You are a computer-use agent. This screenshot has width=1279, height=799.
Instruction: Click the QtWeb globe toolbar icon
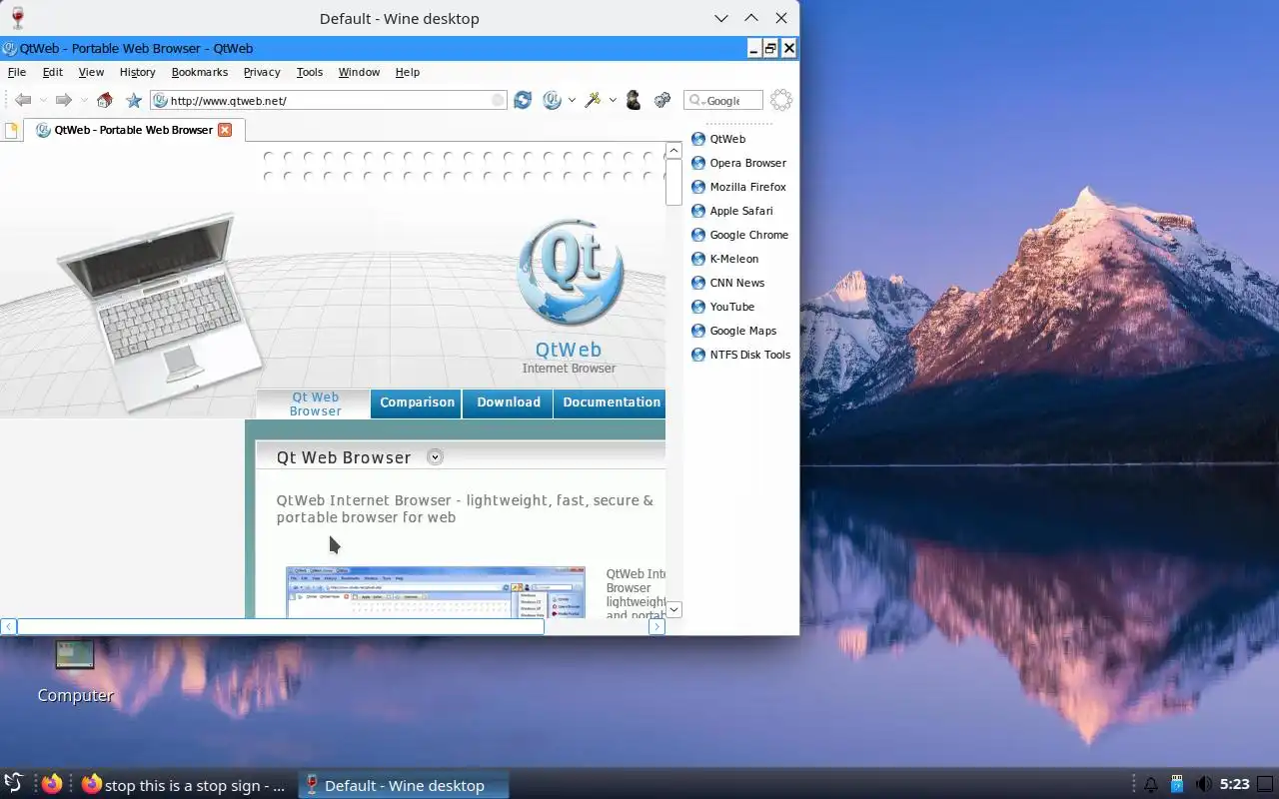coord(552,100)
